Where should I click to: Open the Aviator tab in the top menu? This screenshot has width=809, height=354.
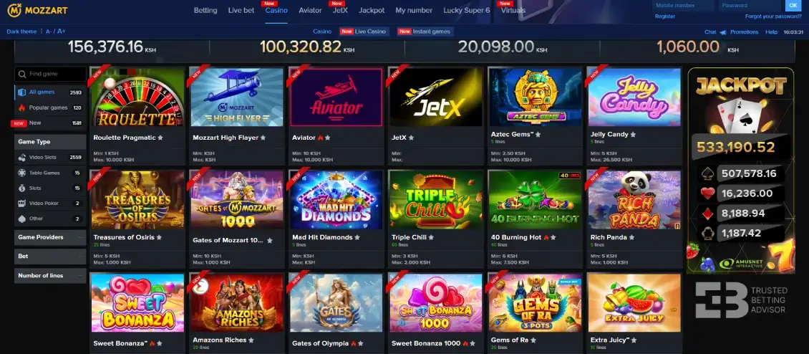tap(310, 10)
